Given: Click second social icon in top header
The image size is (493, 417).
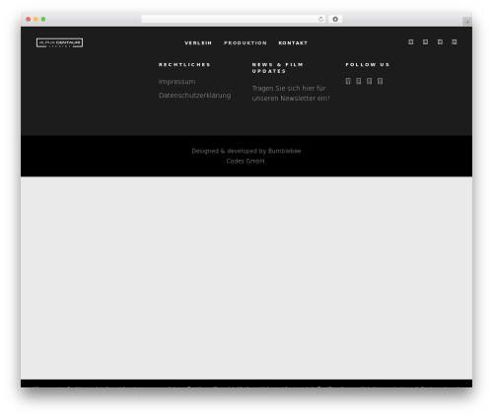Looking at the screenshot, I should [425, 41].
